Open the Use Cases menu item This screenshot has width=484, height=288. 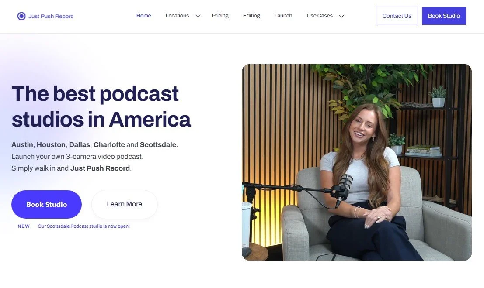tap(320, 16)
